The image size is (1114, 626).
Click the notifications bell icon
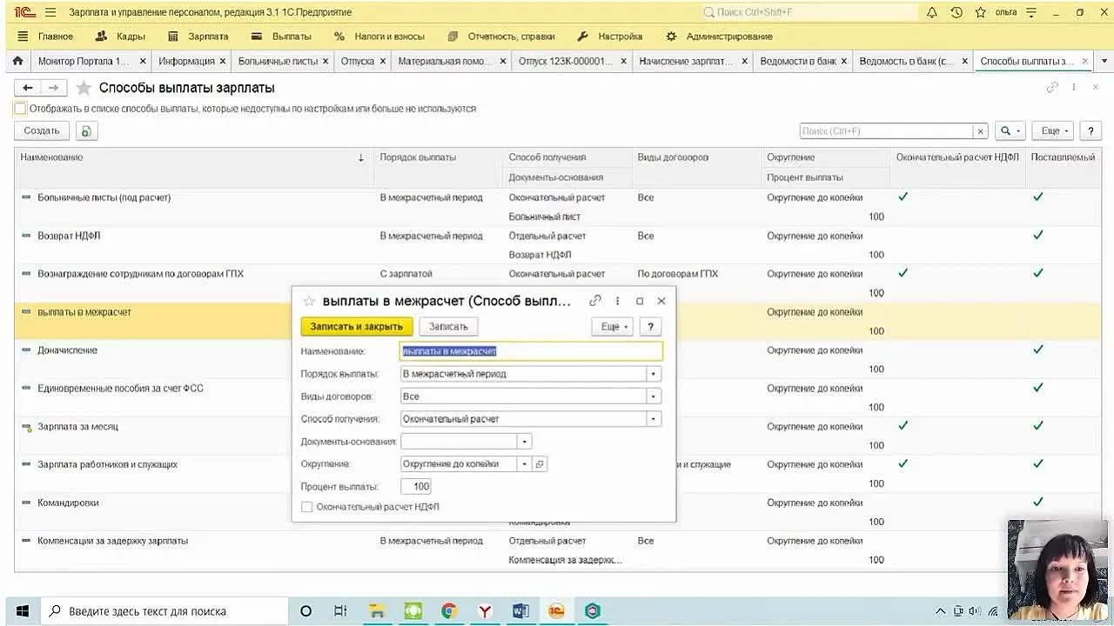pos(932,12)
